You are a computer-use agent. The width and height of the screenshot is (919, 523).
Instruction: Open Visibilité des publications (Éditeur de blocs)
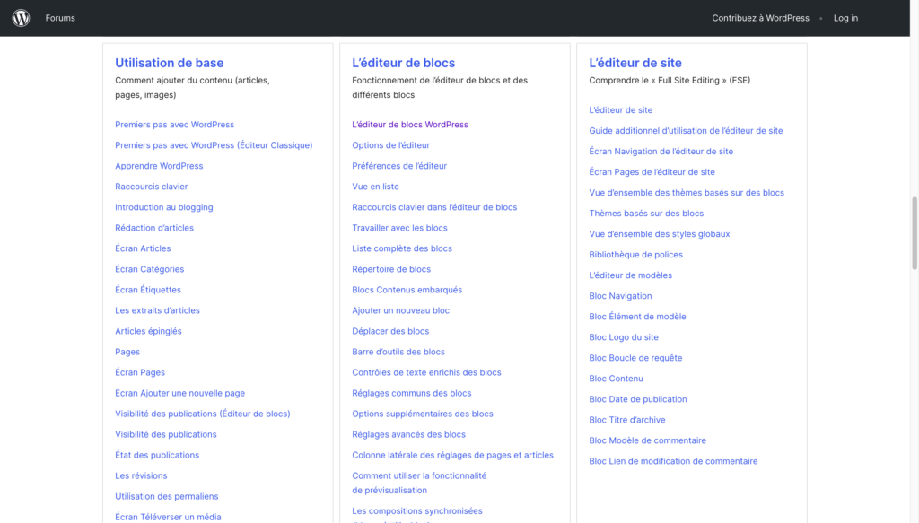pos(202,414)
